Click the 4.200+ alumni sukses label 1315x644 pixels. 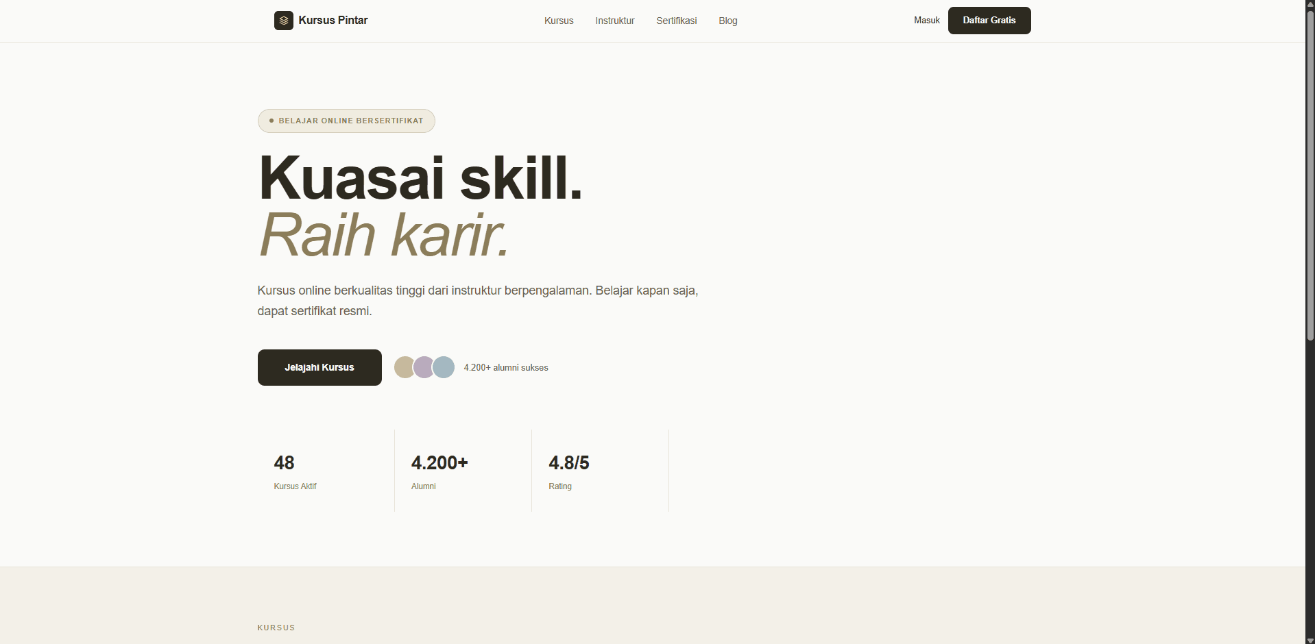505,367
